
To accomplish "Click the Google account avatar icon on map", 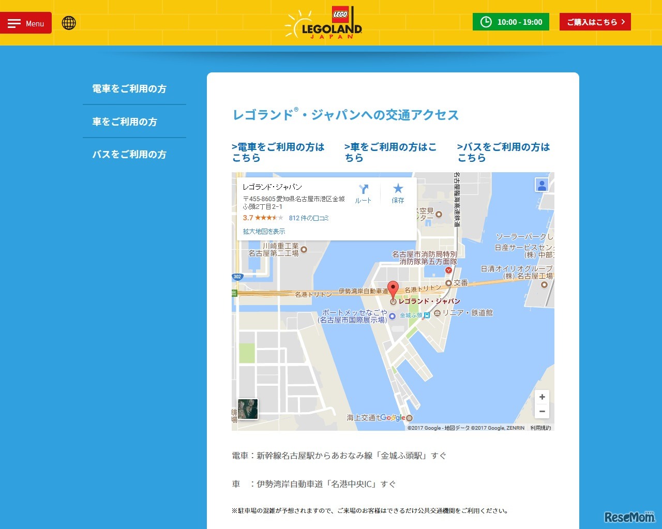I will pyautogui.click(x=541, y=185).
